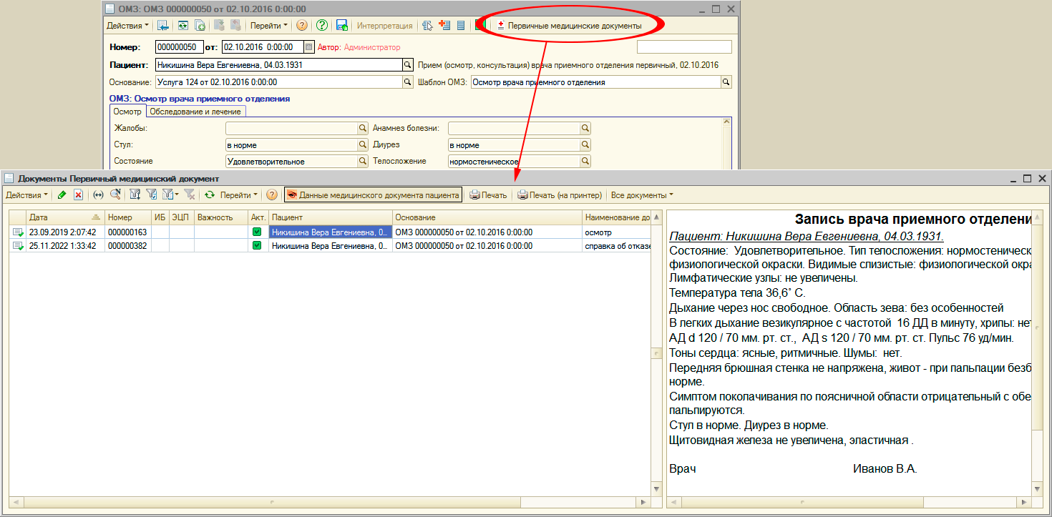Click find-in-list icon in OMZ window toolbar
Viewport: 1052px width, 517px height.
pos(163,25)
